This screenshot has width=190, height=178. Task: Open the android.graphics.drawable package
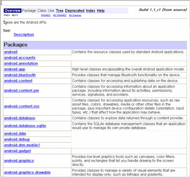coord(27,172)
